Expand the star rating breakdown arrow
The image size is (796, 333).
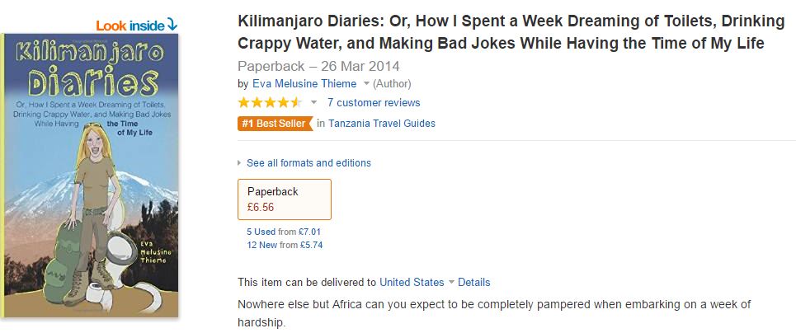pos(313,103)
